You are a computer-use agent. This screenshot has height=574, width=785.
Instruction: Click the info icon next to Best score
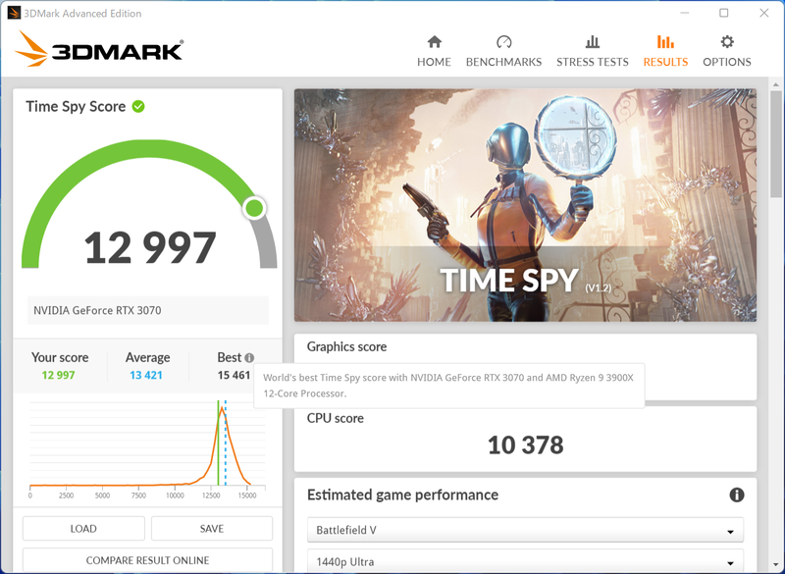point(250,356)
